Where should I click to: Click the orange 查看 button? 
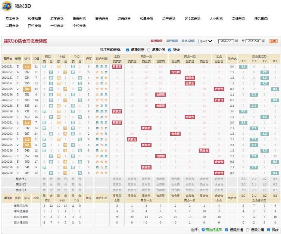273,41
